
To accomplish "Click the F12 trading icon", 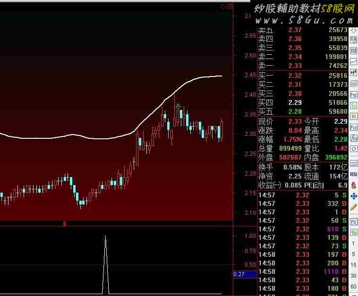I will pos(354,127).
